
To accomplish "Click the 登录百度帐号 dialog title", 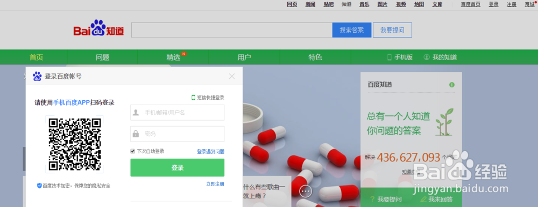I will tap(63, 76).
